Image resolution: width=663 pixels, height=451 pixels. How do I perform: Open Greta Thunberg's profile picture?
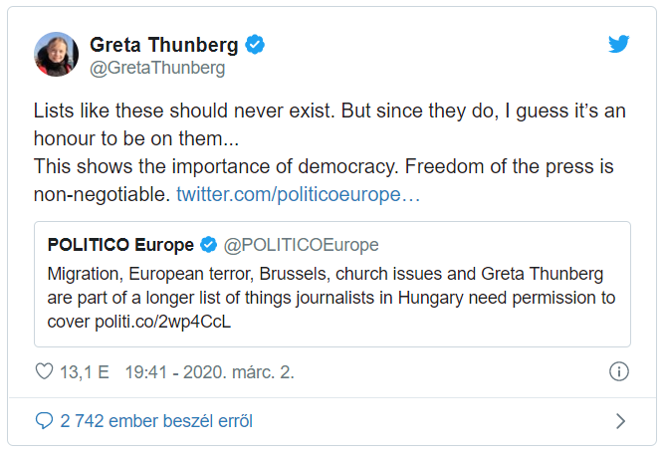point(58,55)
